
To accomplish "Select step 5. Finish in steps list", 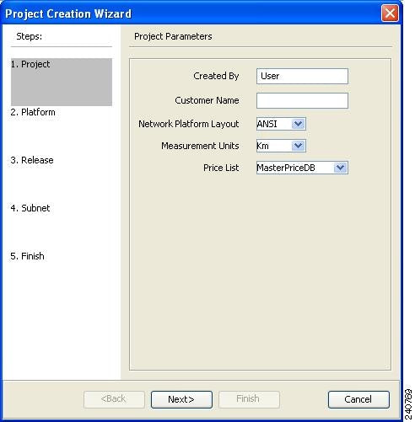I will [x=27, y=256].
